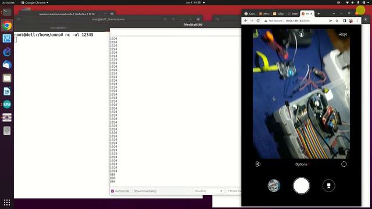Toggle HDR in the camera view
The height and width of the screenshot is (209, 372).
342,35
